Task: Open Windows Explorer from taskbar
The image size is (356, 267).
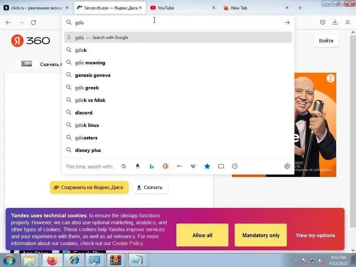Action: [30, 260]
